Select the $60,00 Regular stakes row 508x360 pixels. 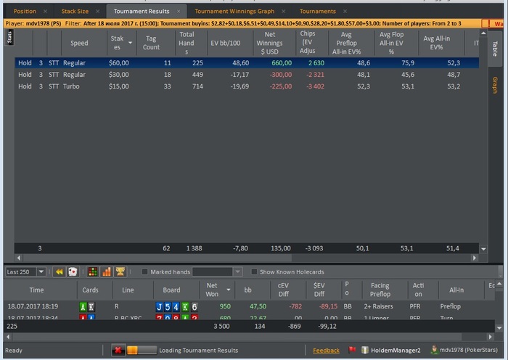247,63
